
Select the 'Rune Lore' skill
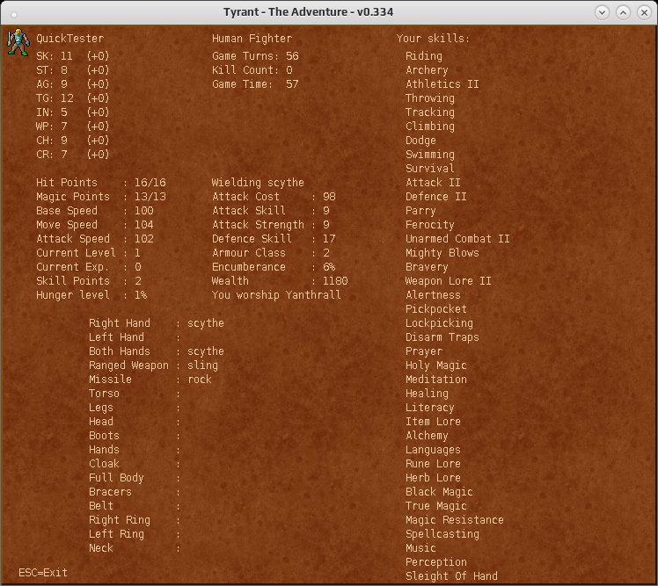[433, 464]
